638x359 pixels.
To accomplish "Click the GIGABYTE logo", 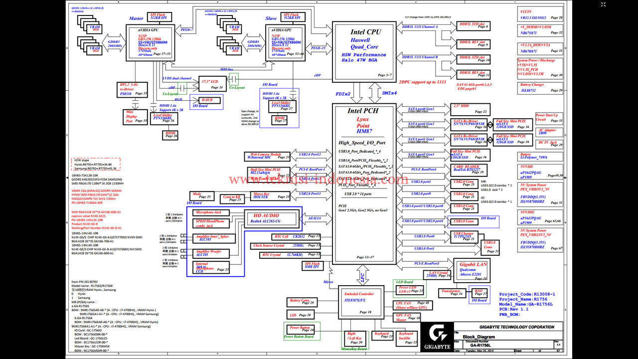I will [436, 337].
